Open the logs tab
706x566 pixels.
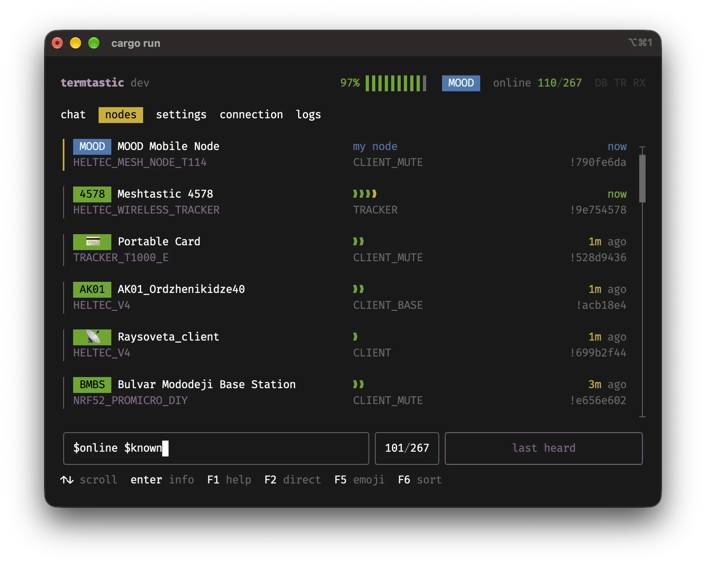308,115
